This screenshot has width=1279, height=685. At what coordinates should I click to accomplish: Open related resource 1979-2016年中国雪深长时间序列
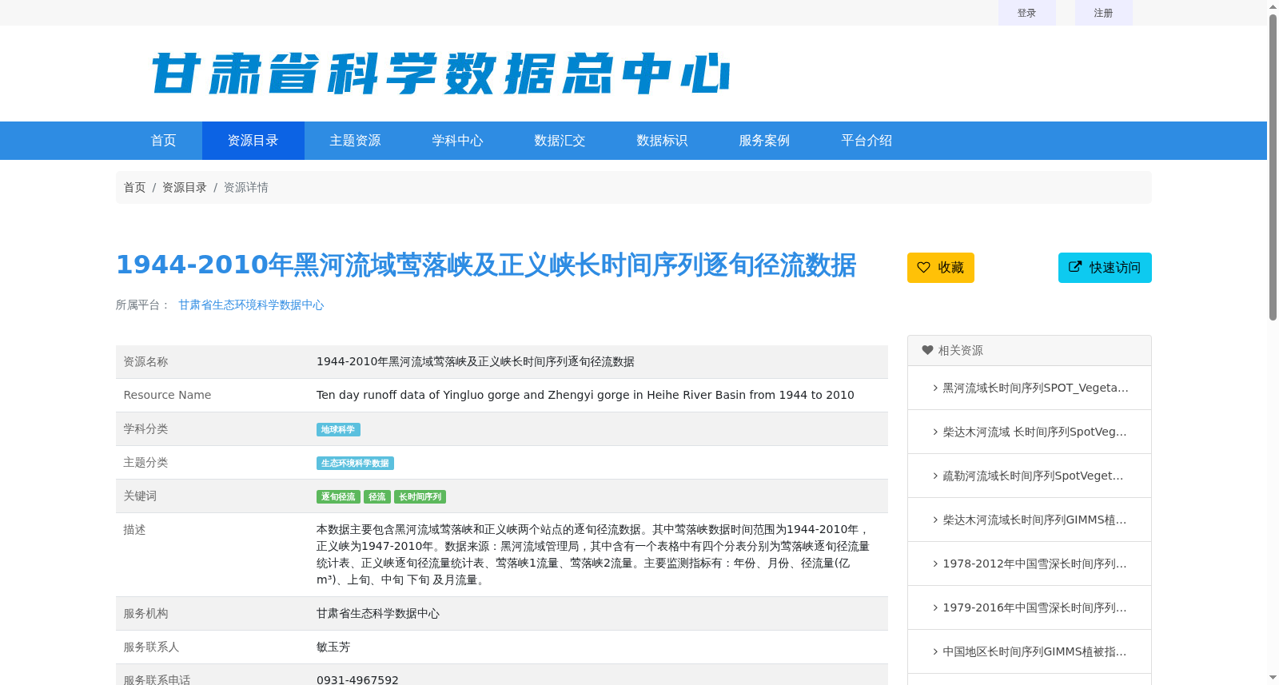[x=1034, y=607]
